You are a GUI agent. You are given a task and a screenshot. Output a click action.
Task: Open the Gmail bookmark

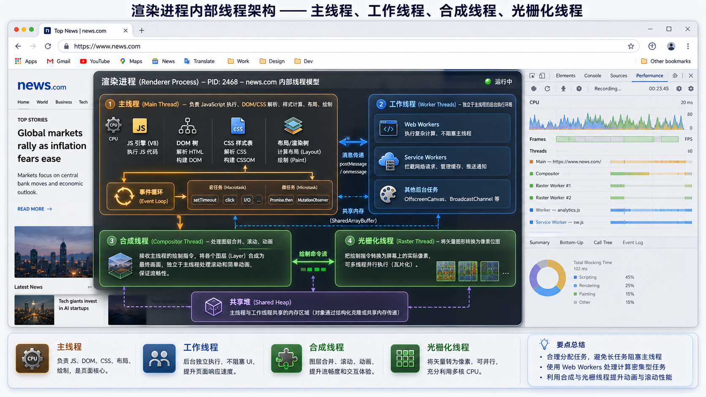coord(58,61)
